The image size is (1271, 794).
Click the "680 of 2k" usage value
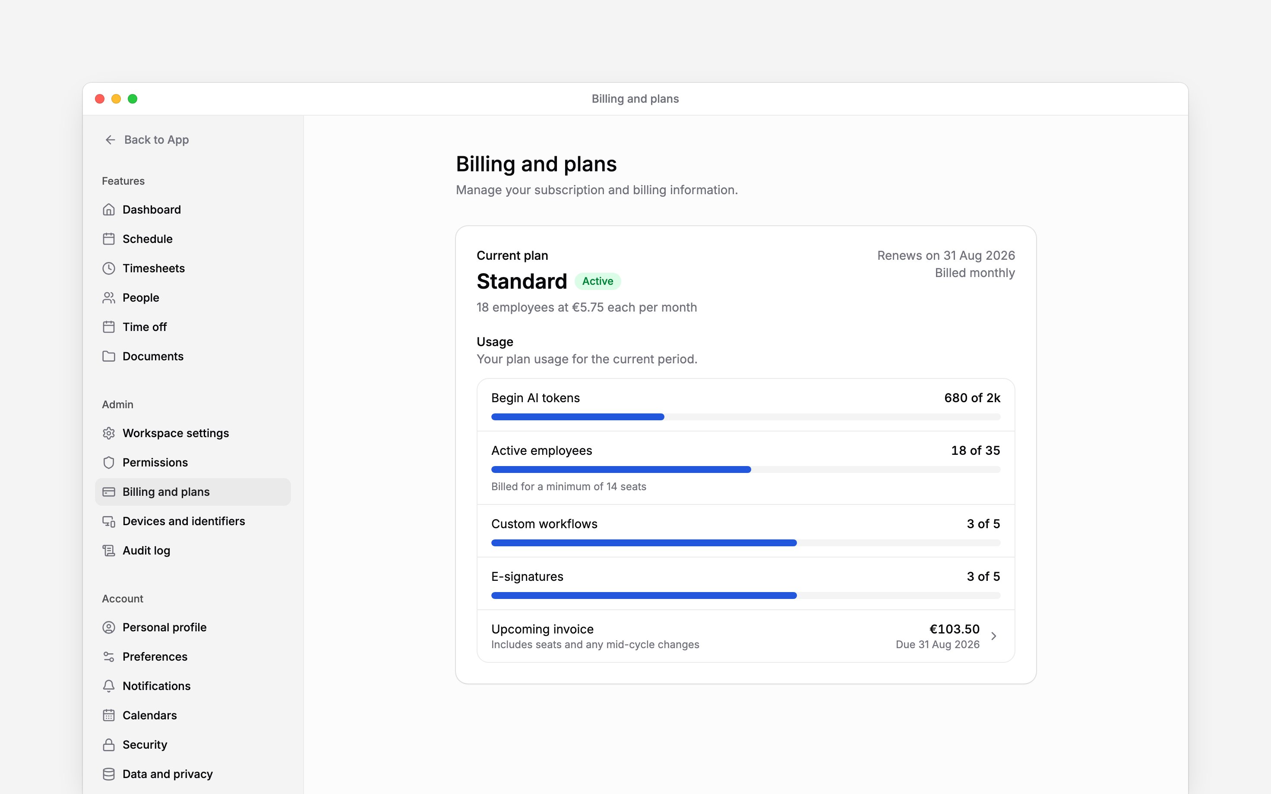coord(972,398)
